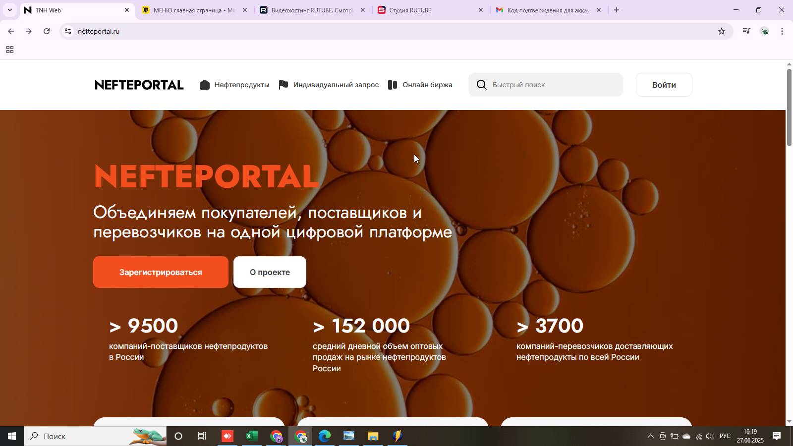Screen dimensions: 793x446
Task: Show hidden system tray icons
Action: point(650,436)
